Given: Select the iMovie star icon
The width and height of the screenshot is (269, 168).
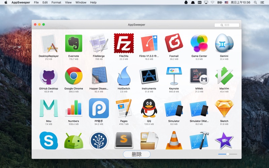Looking at the screenshot, I should pos(224,140).
